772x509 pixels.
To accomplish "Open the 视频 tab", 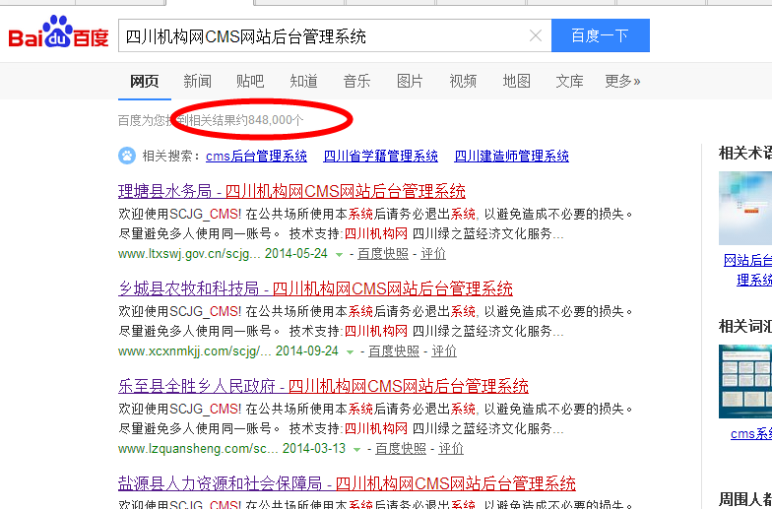I will [x=463, y=81].
